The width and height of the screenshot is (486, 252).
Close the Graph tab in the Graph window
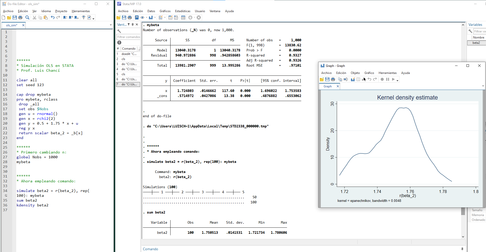338,86
